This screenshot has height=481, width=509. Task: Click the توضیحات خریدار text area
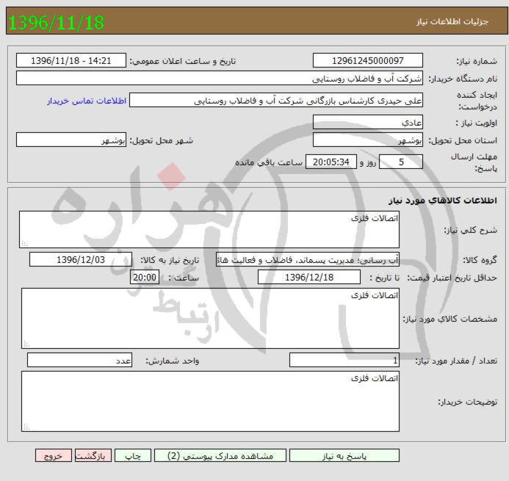point(210,402)
